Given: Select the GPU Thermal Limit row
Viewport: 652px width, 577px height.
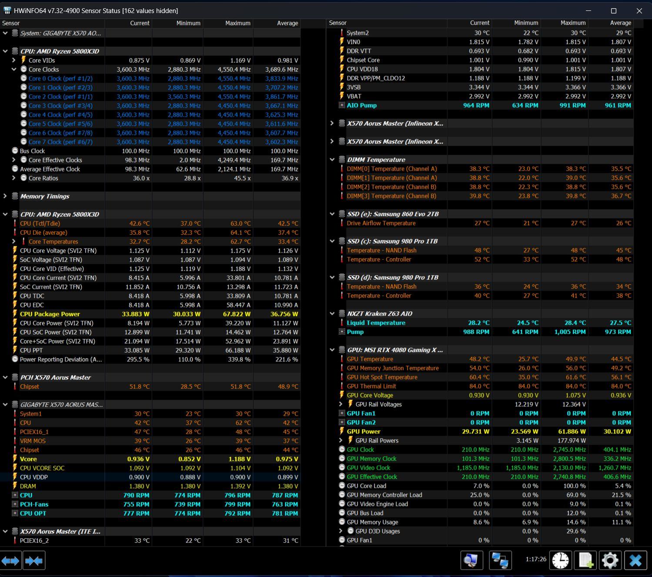Looking at the screenshot, I should coord(480,386).
